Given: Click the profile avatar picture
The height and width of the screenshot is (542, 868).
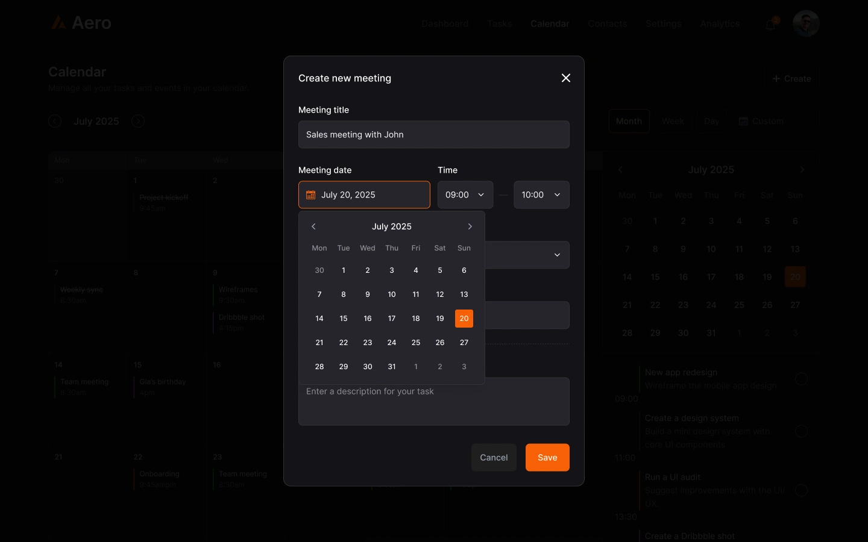Looking at the screenshot, I should coord(806,23).
